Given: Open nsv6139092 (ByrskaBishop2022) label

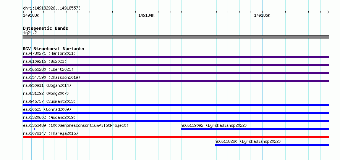Looking at the screenshot, I should pos(214,125).
